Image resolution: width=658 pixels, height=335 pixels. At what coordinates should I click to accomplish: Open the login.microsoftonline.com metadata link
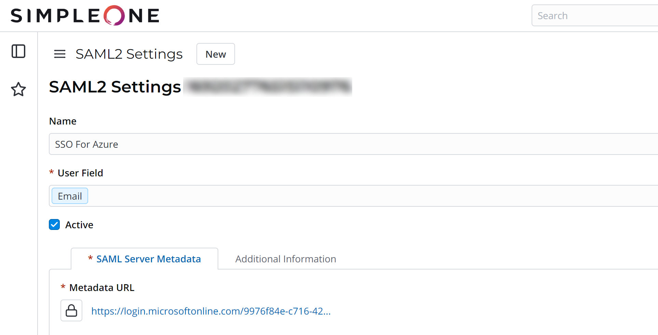[x=211, y=311]
